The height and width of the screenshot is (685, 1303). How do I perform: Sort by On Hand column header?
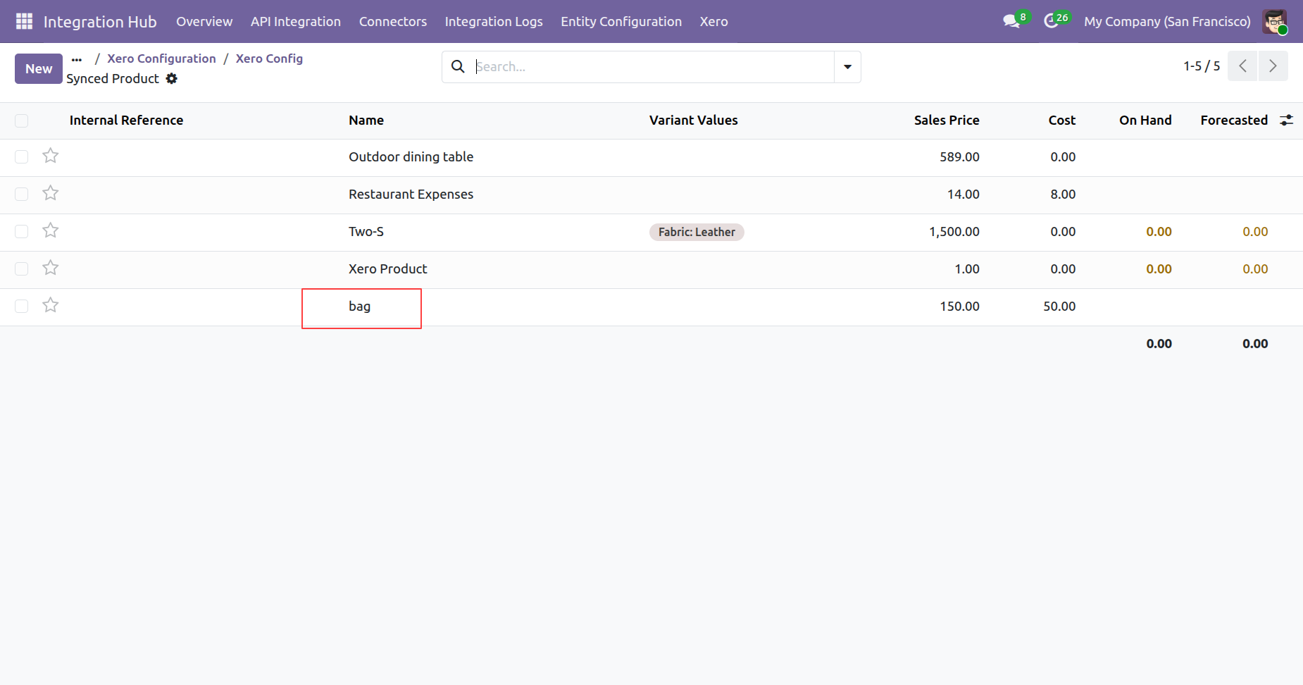(x=1145, y=121)
